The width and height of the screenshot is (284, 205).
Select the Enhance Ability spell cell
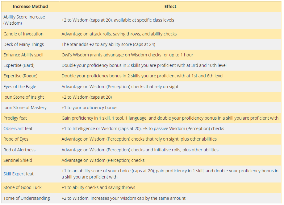pyautogui.click(x=23, y=55)
